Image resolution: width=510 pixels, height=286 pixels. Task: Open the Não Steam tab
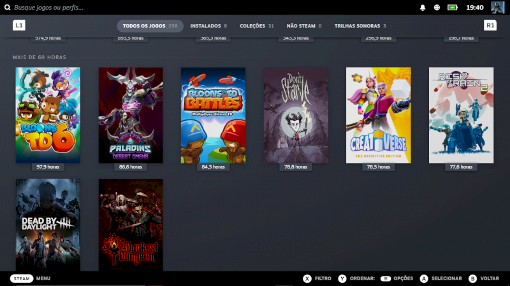[304, 26]
